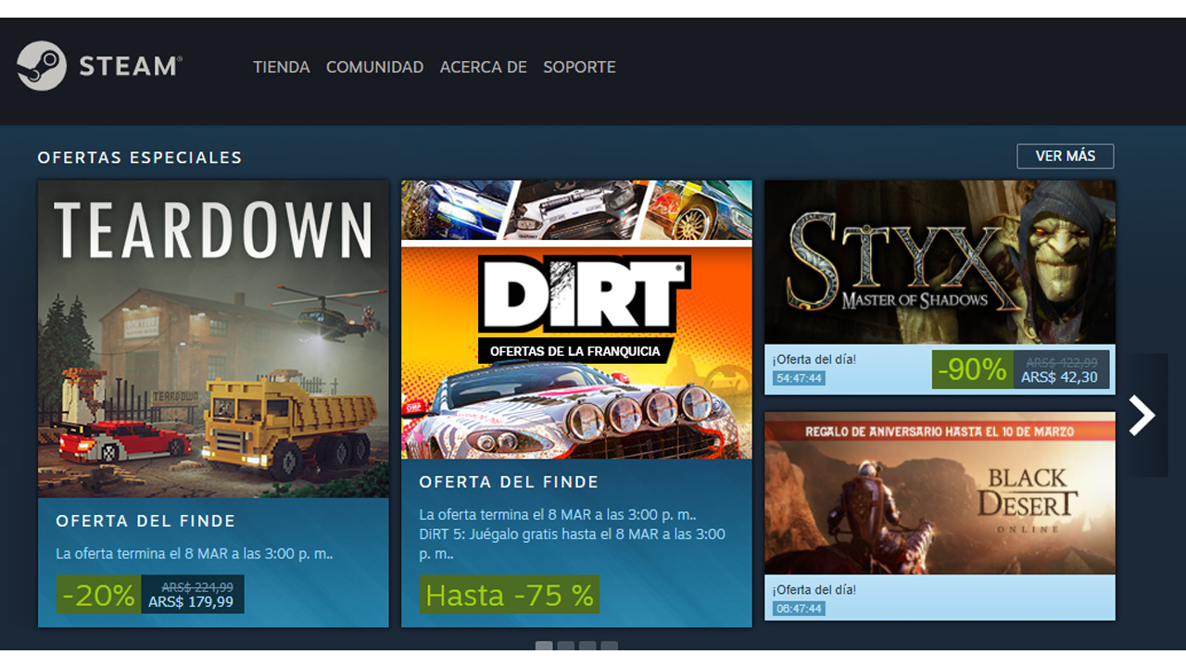Click the 54:47:44 countdown timer on Styx
The width and height of the screenshot is (1186, 667).
[x=799, y=378]
